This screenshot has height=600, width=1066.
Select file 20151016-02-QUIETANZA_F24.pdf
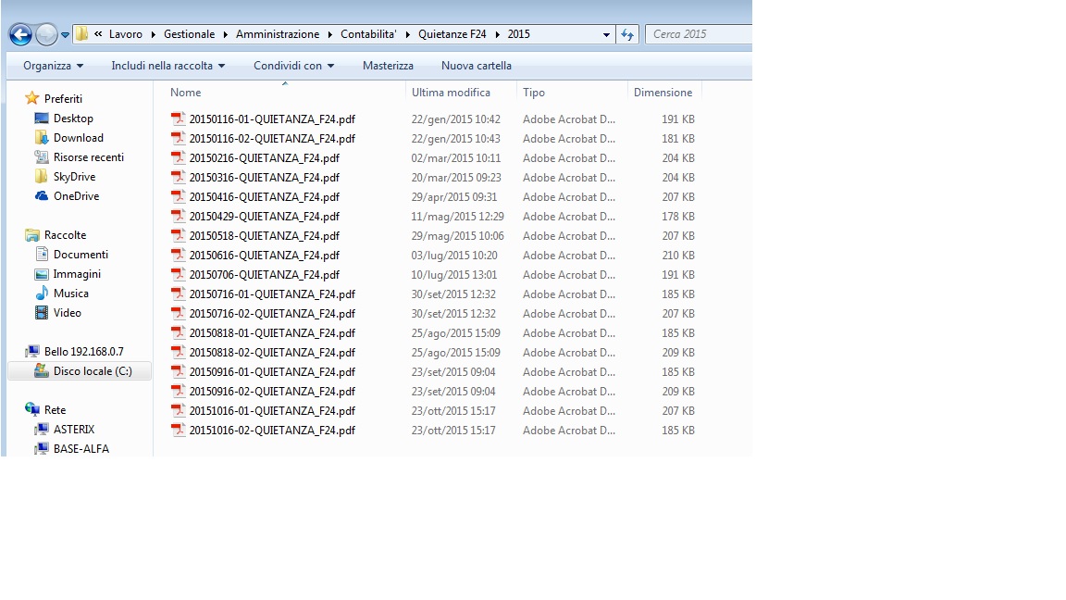pos(271,431)
